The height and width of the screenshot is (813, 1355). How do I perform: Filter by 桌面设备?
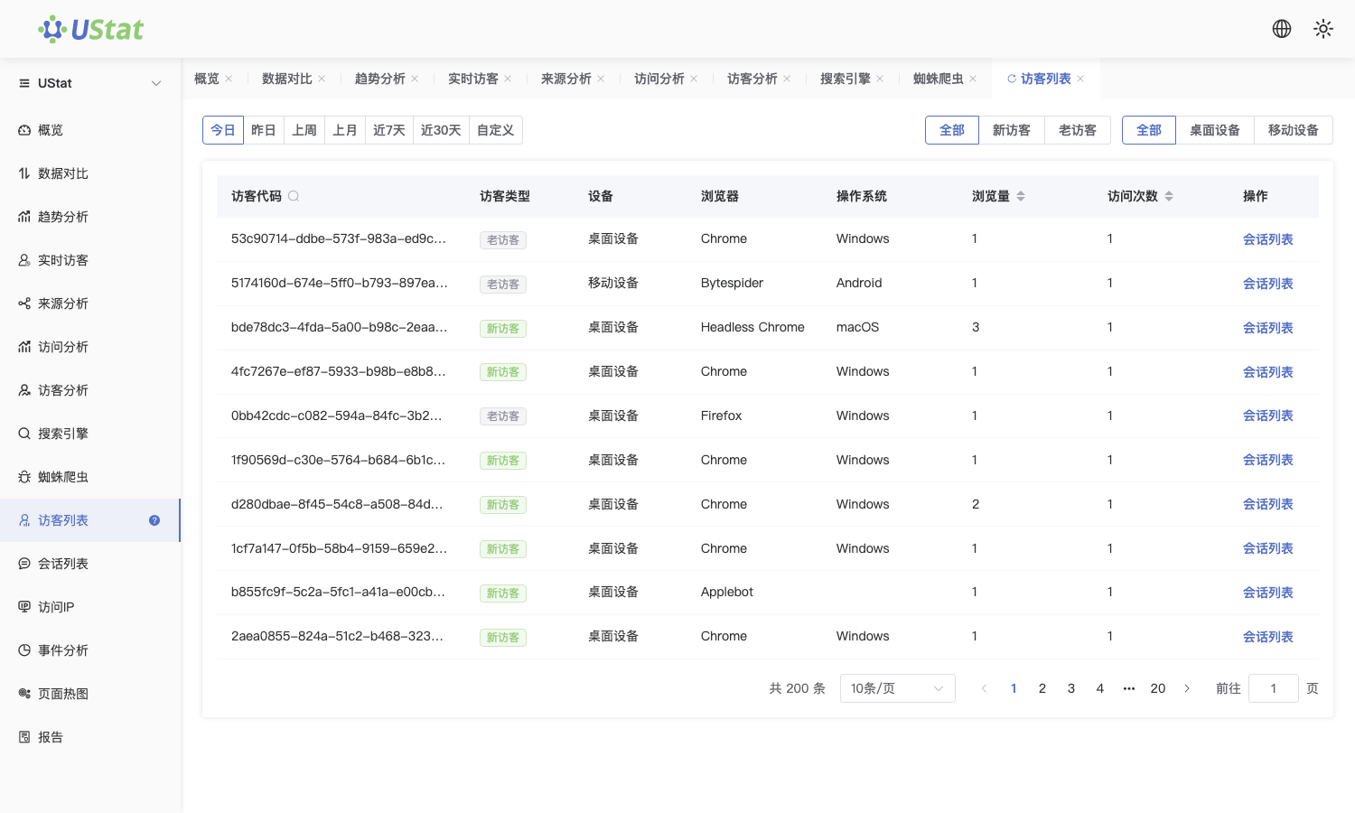1215,130
